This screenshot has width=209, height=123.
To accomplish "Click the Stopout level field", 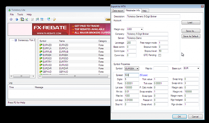I will coord(163,51).
